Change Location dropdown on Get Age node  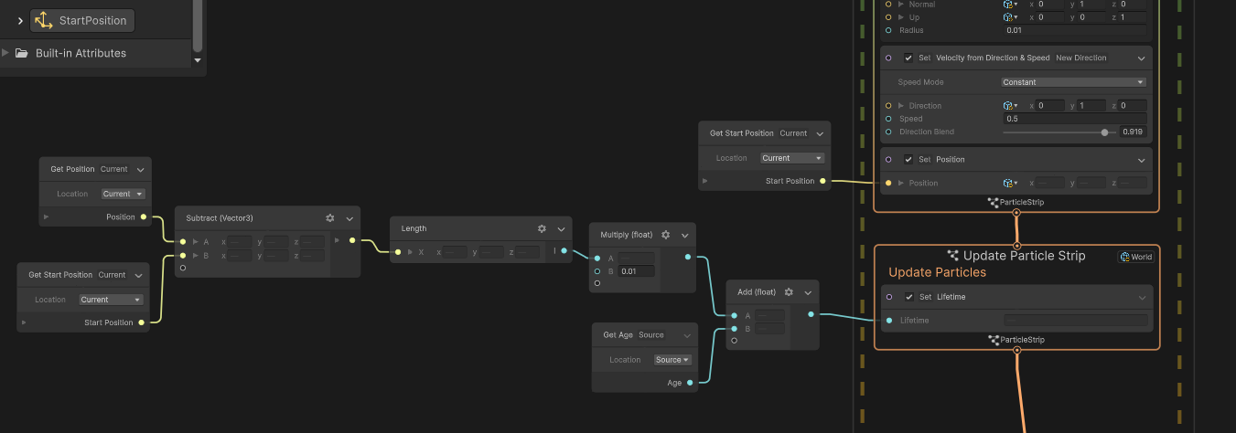[x=672, y=360]
